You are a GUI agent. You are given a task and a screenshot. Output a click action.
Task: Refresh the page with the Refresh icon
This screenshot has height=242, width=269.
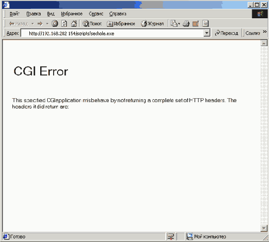click(64, 23)
